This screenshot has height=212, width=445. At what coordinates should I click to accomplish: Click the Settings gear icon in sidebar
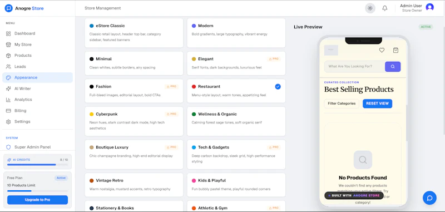(x=8, y=122)
